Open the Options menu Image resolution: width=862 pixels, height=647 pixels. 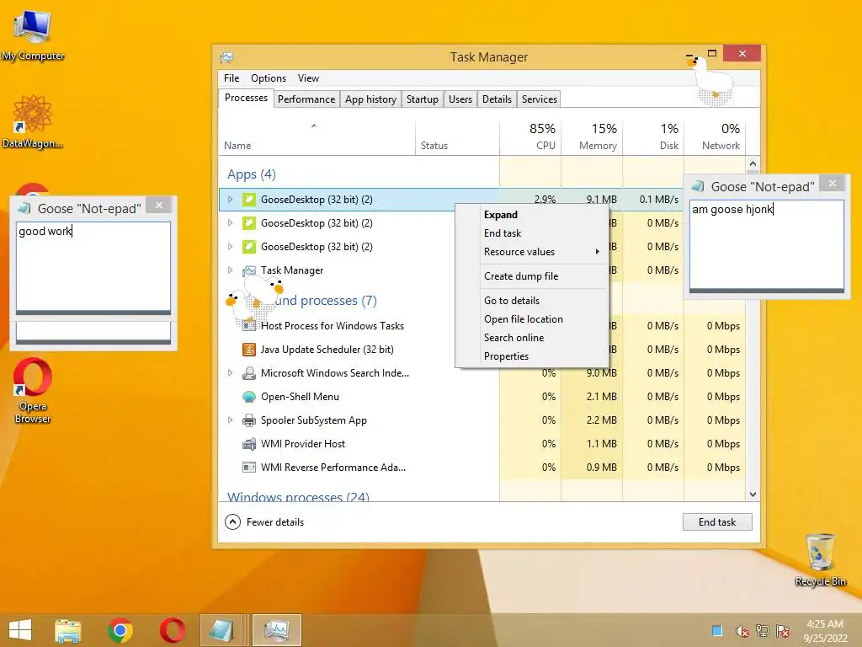[x=269, y=78]
